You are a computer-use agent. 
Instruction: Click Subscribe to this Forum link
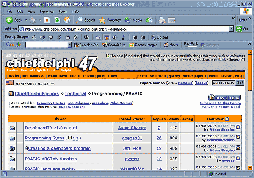point(221,103)
